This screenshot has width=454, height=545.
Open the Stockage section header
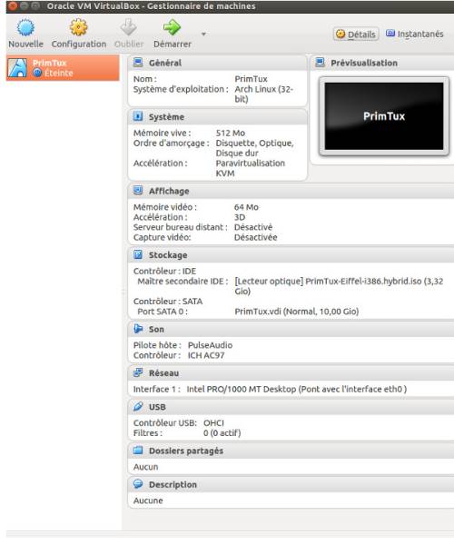291,254
